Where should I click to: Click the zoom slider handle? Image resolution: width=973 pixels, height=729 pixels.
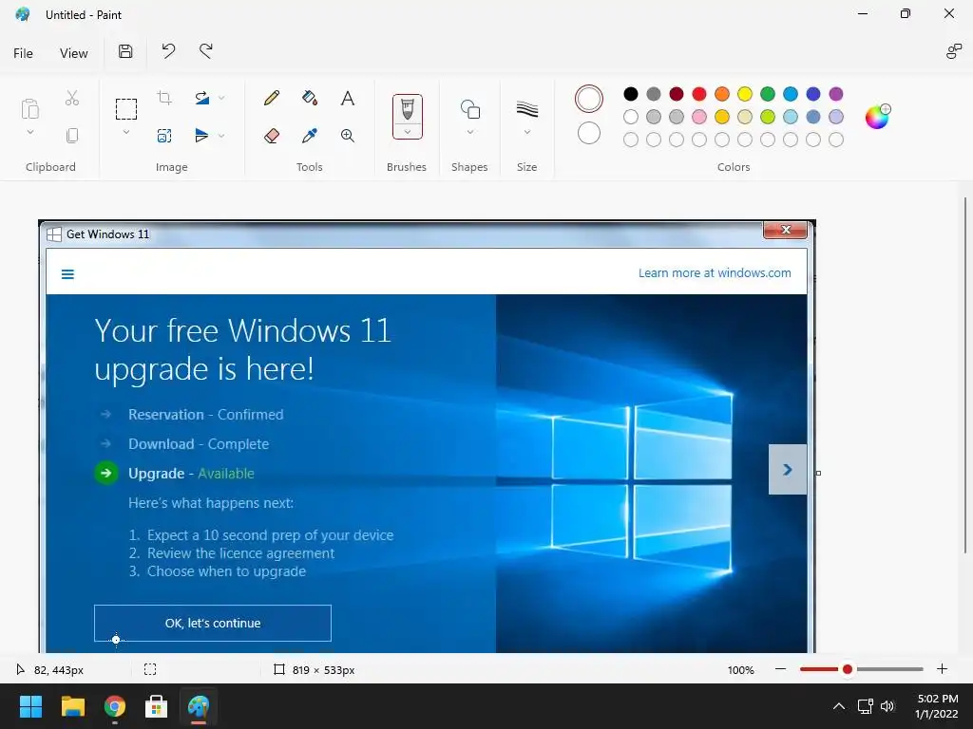[847, 669]
